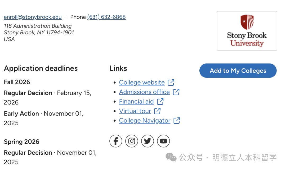Visit the Admissions office link

tap(144, 92)
